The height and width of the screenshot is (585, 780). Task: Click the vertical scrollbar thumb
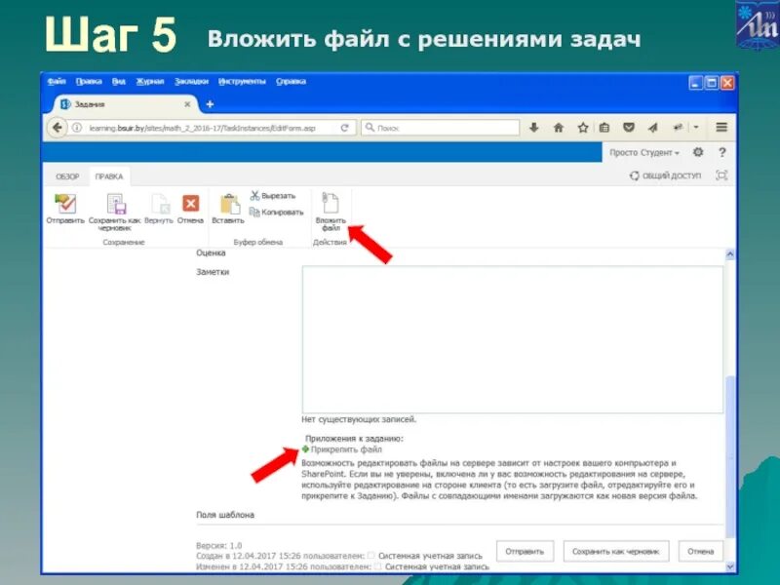point(729,456)
